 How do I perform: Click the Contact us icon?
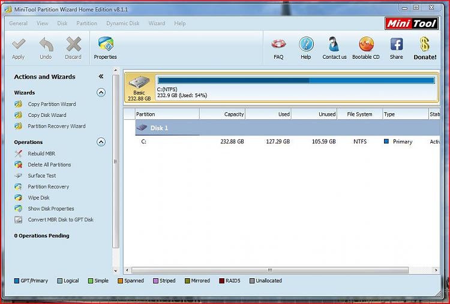pyautogui.click(x=334, y=44)
